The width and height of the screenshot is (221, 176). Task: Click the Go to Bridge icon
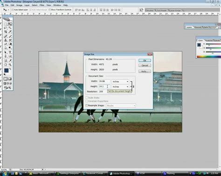141,10
